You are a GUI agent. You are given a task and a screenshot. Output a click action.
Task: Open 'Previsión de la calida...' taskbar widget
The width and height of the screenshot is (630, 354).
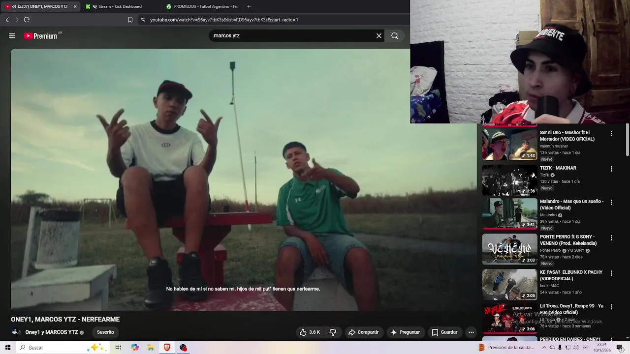(x=507, y=348)
